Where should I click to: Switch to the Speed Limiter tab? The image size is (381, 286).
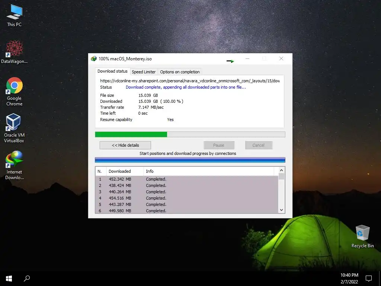[x=144, y=72]
